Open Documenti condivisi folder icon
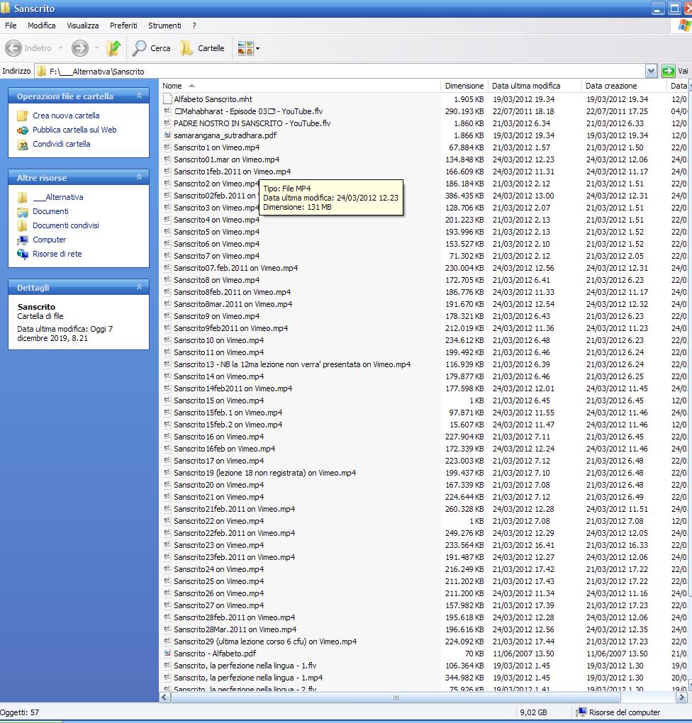Image resolution: width=692 pixels, height=723 pixels. (x=23, y=225)
